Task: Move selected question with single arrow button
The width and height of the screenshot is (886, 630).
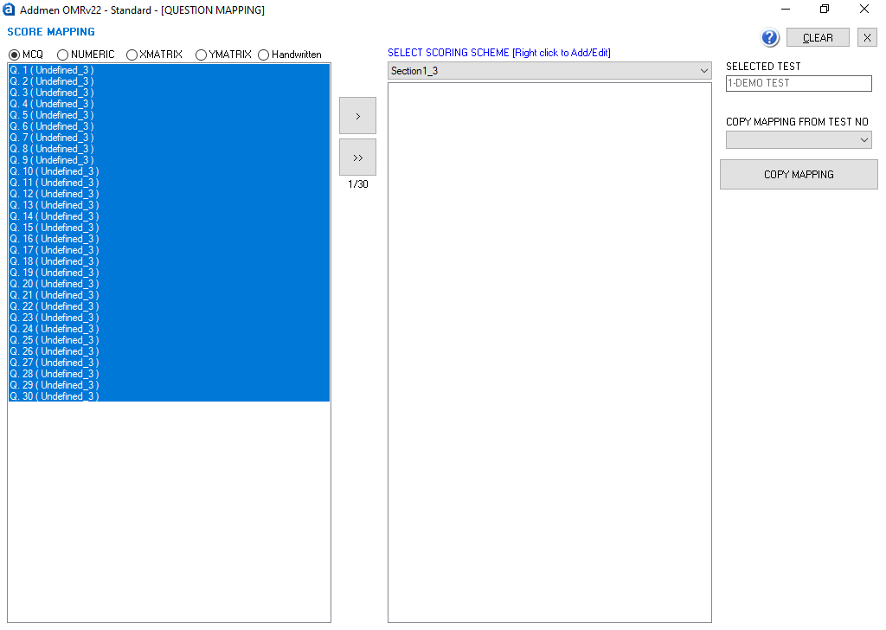Action: click(x=357, y=116)
